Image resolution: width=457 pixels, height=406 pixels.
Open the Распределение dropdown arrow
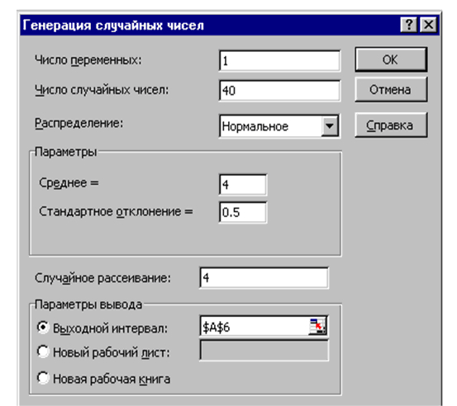coord(330,126)
